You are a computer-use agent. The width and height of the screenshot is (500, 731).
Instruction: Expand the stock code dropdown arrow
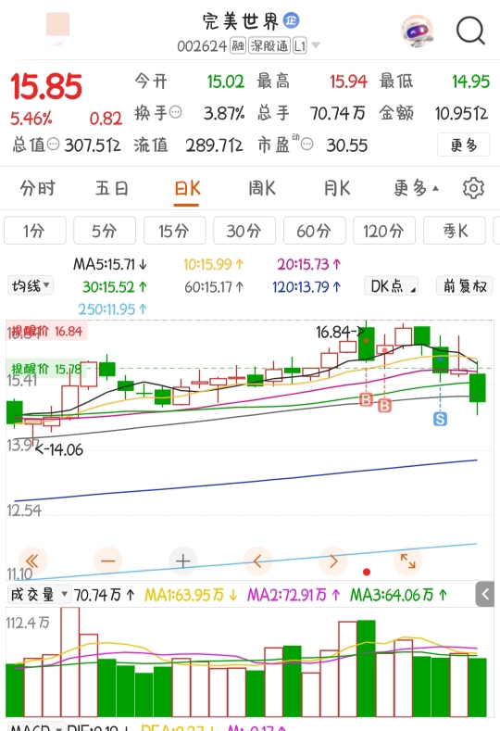coord(316,45)
